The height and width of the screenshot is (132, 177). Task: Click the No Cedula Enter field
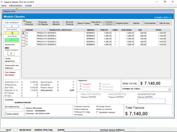[14, 110]
